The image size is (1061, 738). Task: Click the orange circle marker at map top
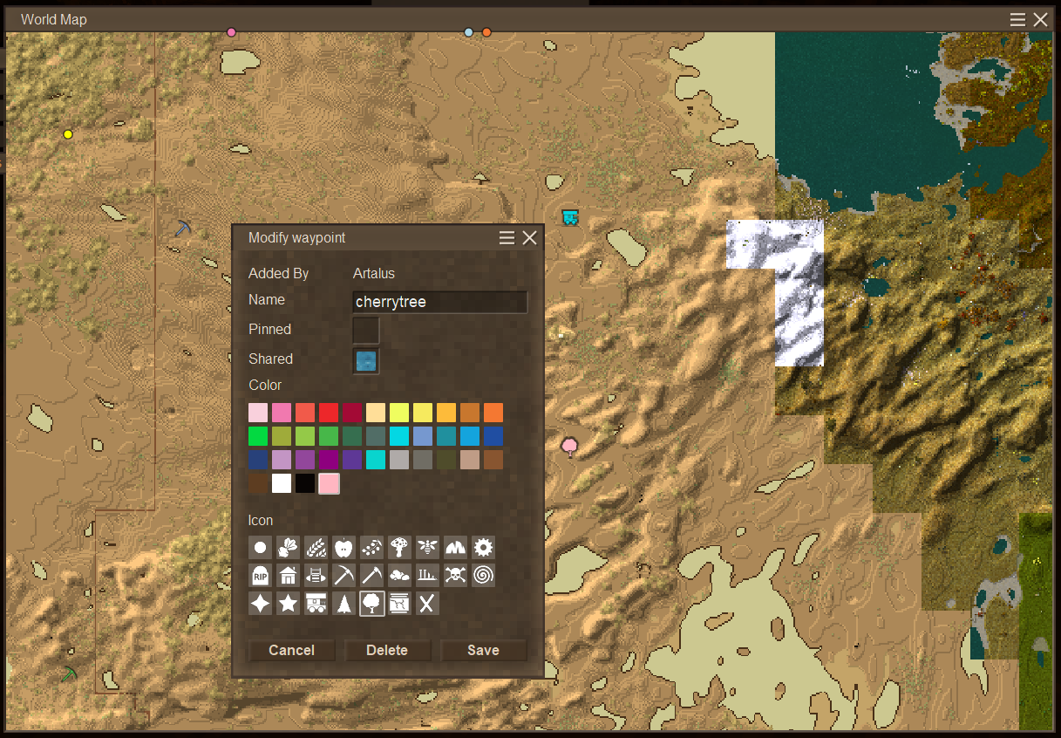(x=486, y=32)
